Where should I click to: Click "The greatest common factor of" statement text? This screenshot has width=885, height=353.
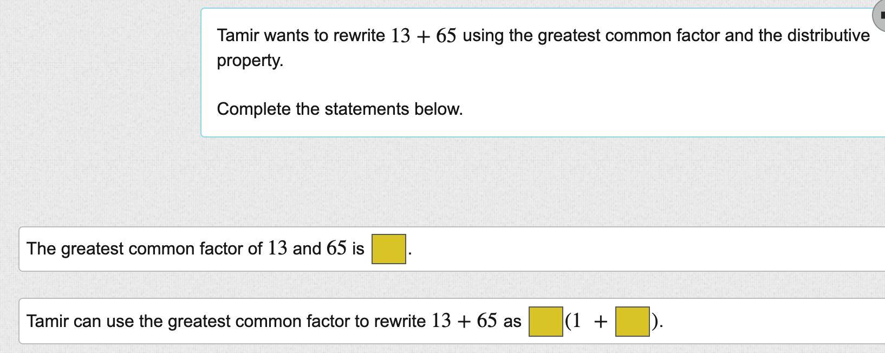(x=144, y=249)
